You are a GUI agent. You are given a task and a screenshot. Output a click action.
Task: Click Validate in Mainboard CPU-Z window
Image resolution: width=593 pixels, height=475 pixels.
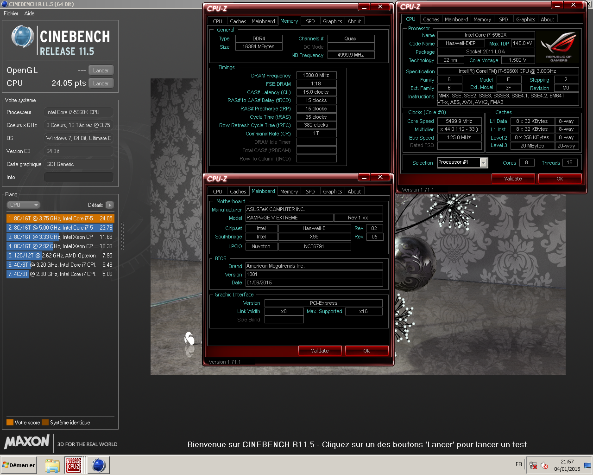pos(320,351)
